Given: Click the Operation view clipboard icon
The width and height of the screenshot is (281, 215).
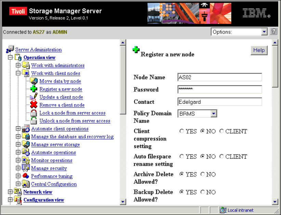Looking at the screenshot, I should 18,57.
